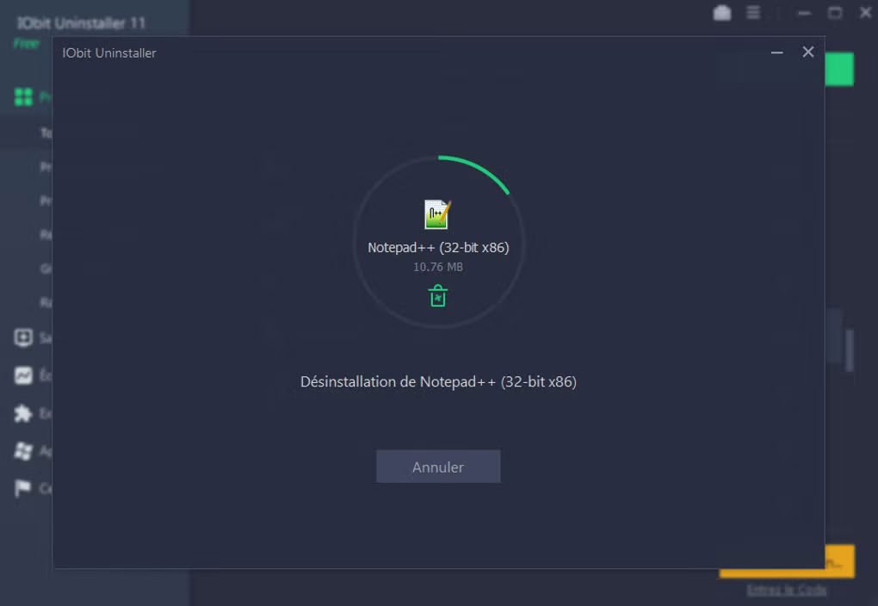Viewport: 878px width, 606px height.
Task: Open the hamburger menu in the top bar
Action: [x=751, y=13]
